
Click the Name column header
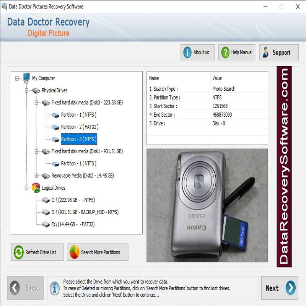pos(154,78)
